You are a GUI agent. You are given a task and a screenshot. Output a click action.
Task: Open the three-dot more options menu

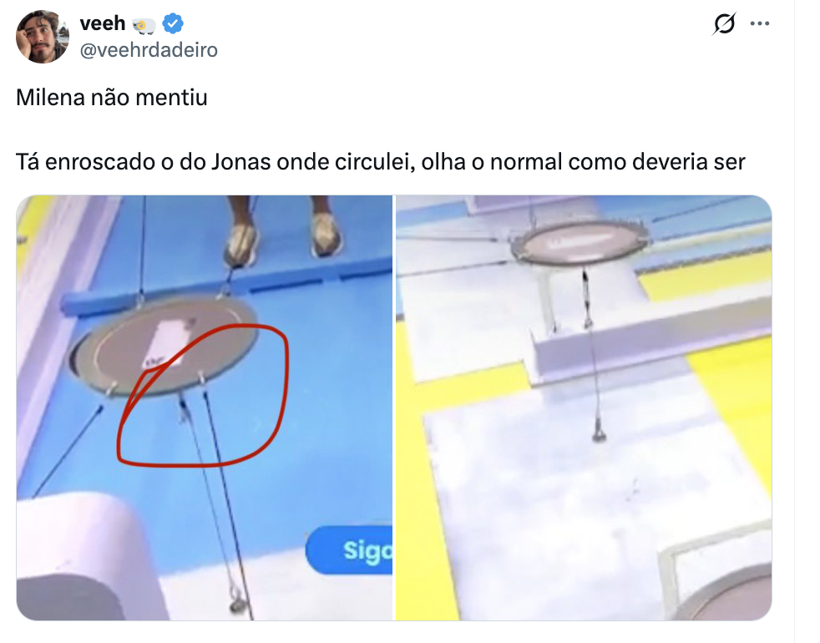point(759,23)
